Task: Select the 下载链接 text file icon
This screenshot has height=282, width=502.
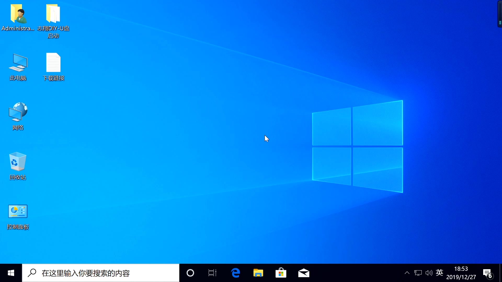Action: [x=53, y=62]
